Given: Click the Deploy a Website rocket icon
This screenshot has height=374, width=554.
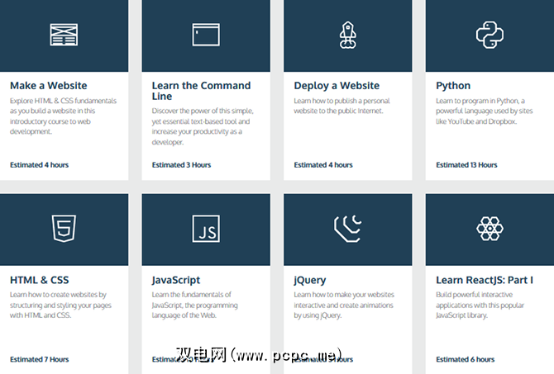Looking at the screenshot, I should tap(348, 35).
